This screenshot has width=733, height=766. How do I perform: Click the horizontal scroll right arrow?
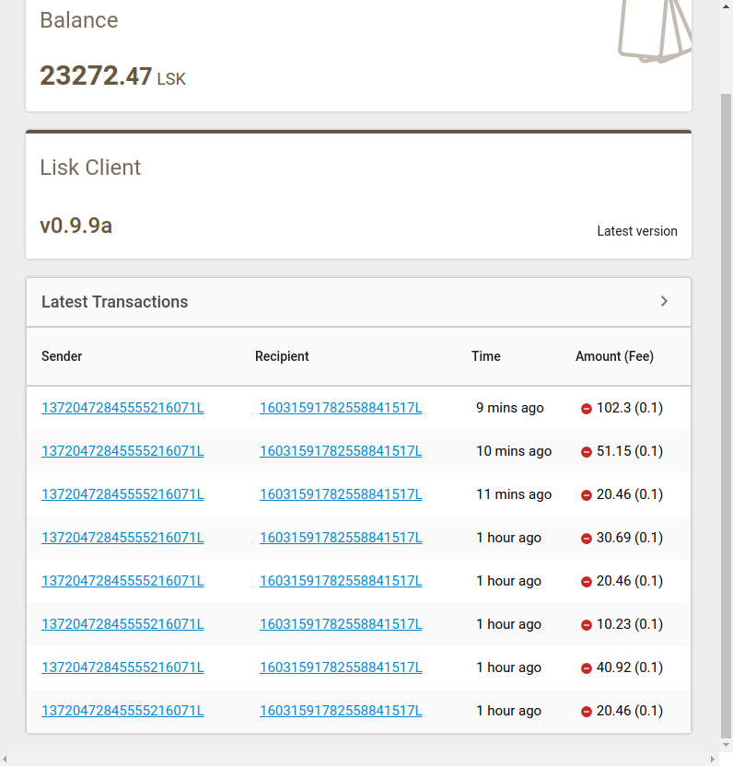(x=713, y=760)
